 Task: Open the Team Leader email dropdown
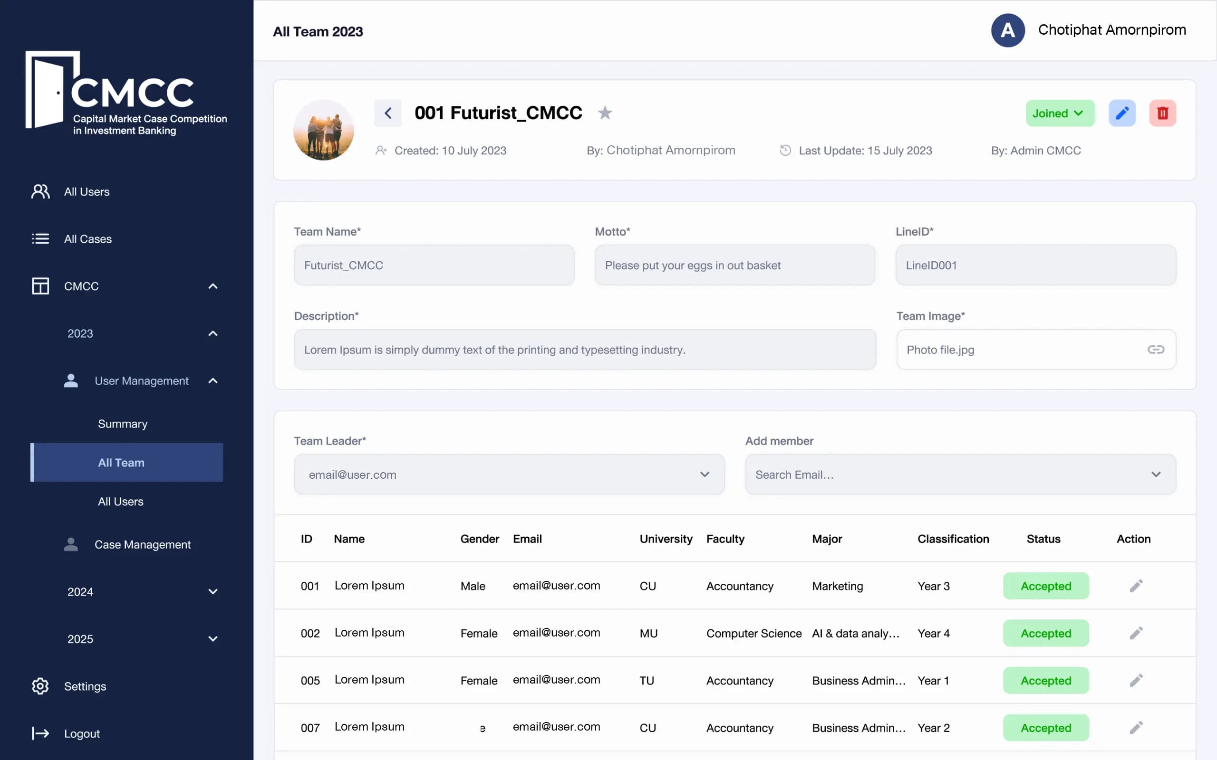(x=509, y=475)
